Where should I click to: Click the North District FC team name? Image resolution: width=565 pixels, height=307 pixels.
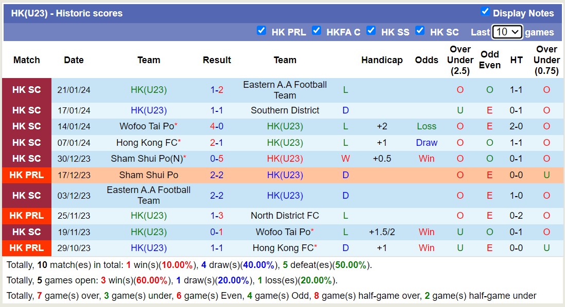[285, 216]
